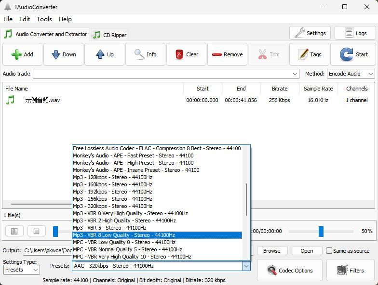Move the file down with Down arrow
The image size is (378, 285).
(x=64, y=54)
